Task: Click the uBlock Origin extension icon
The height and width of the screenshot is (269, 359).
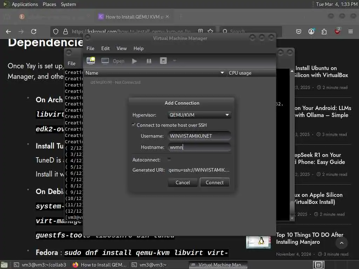Action: point(337,31)
